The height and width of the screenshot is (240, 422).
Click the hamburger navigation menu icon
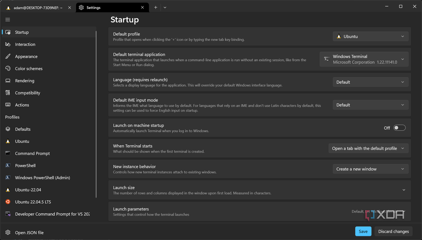pos(8,20)
